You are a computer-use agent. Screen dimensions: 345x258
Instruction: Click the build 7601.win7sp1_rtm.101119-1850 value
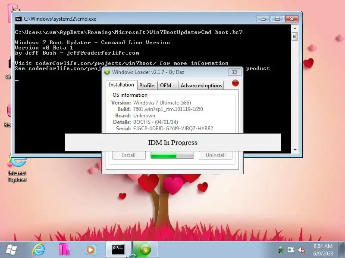(168, 109)
